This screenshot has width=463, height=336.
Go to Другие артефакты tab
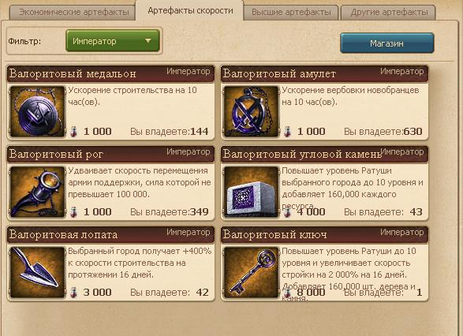(388, 13)
